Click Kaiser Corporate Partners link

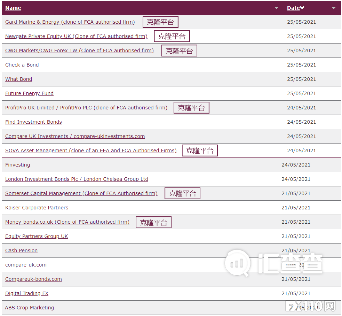coord(37,208)
